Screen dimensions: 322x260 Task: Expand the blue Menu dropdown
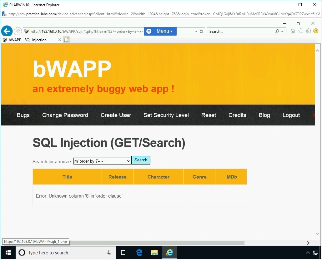(160, 31)
